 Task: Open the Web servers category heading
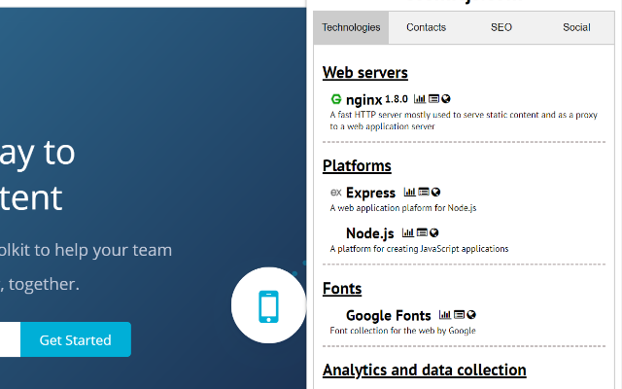pyautogui.click(x=365, y=73)
